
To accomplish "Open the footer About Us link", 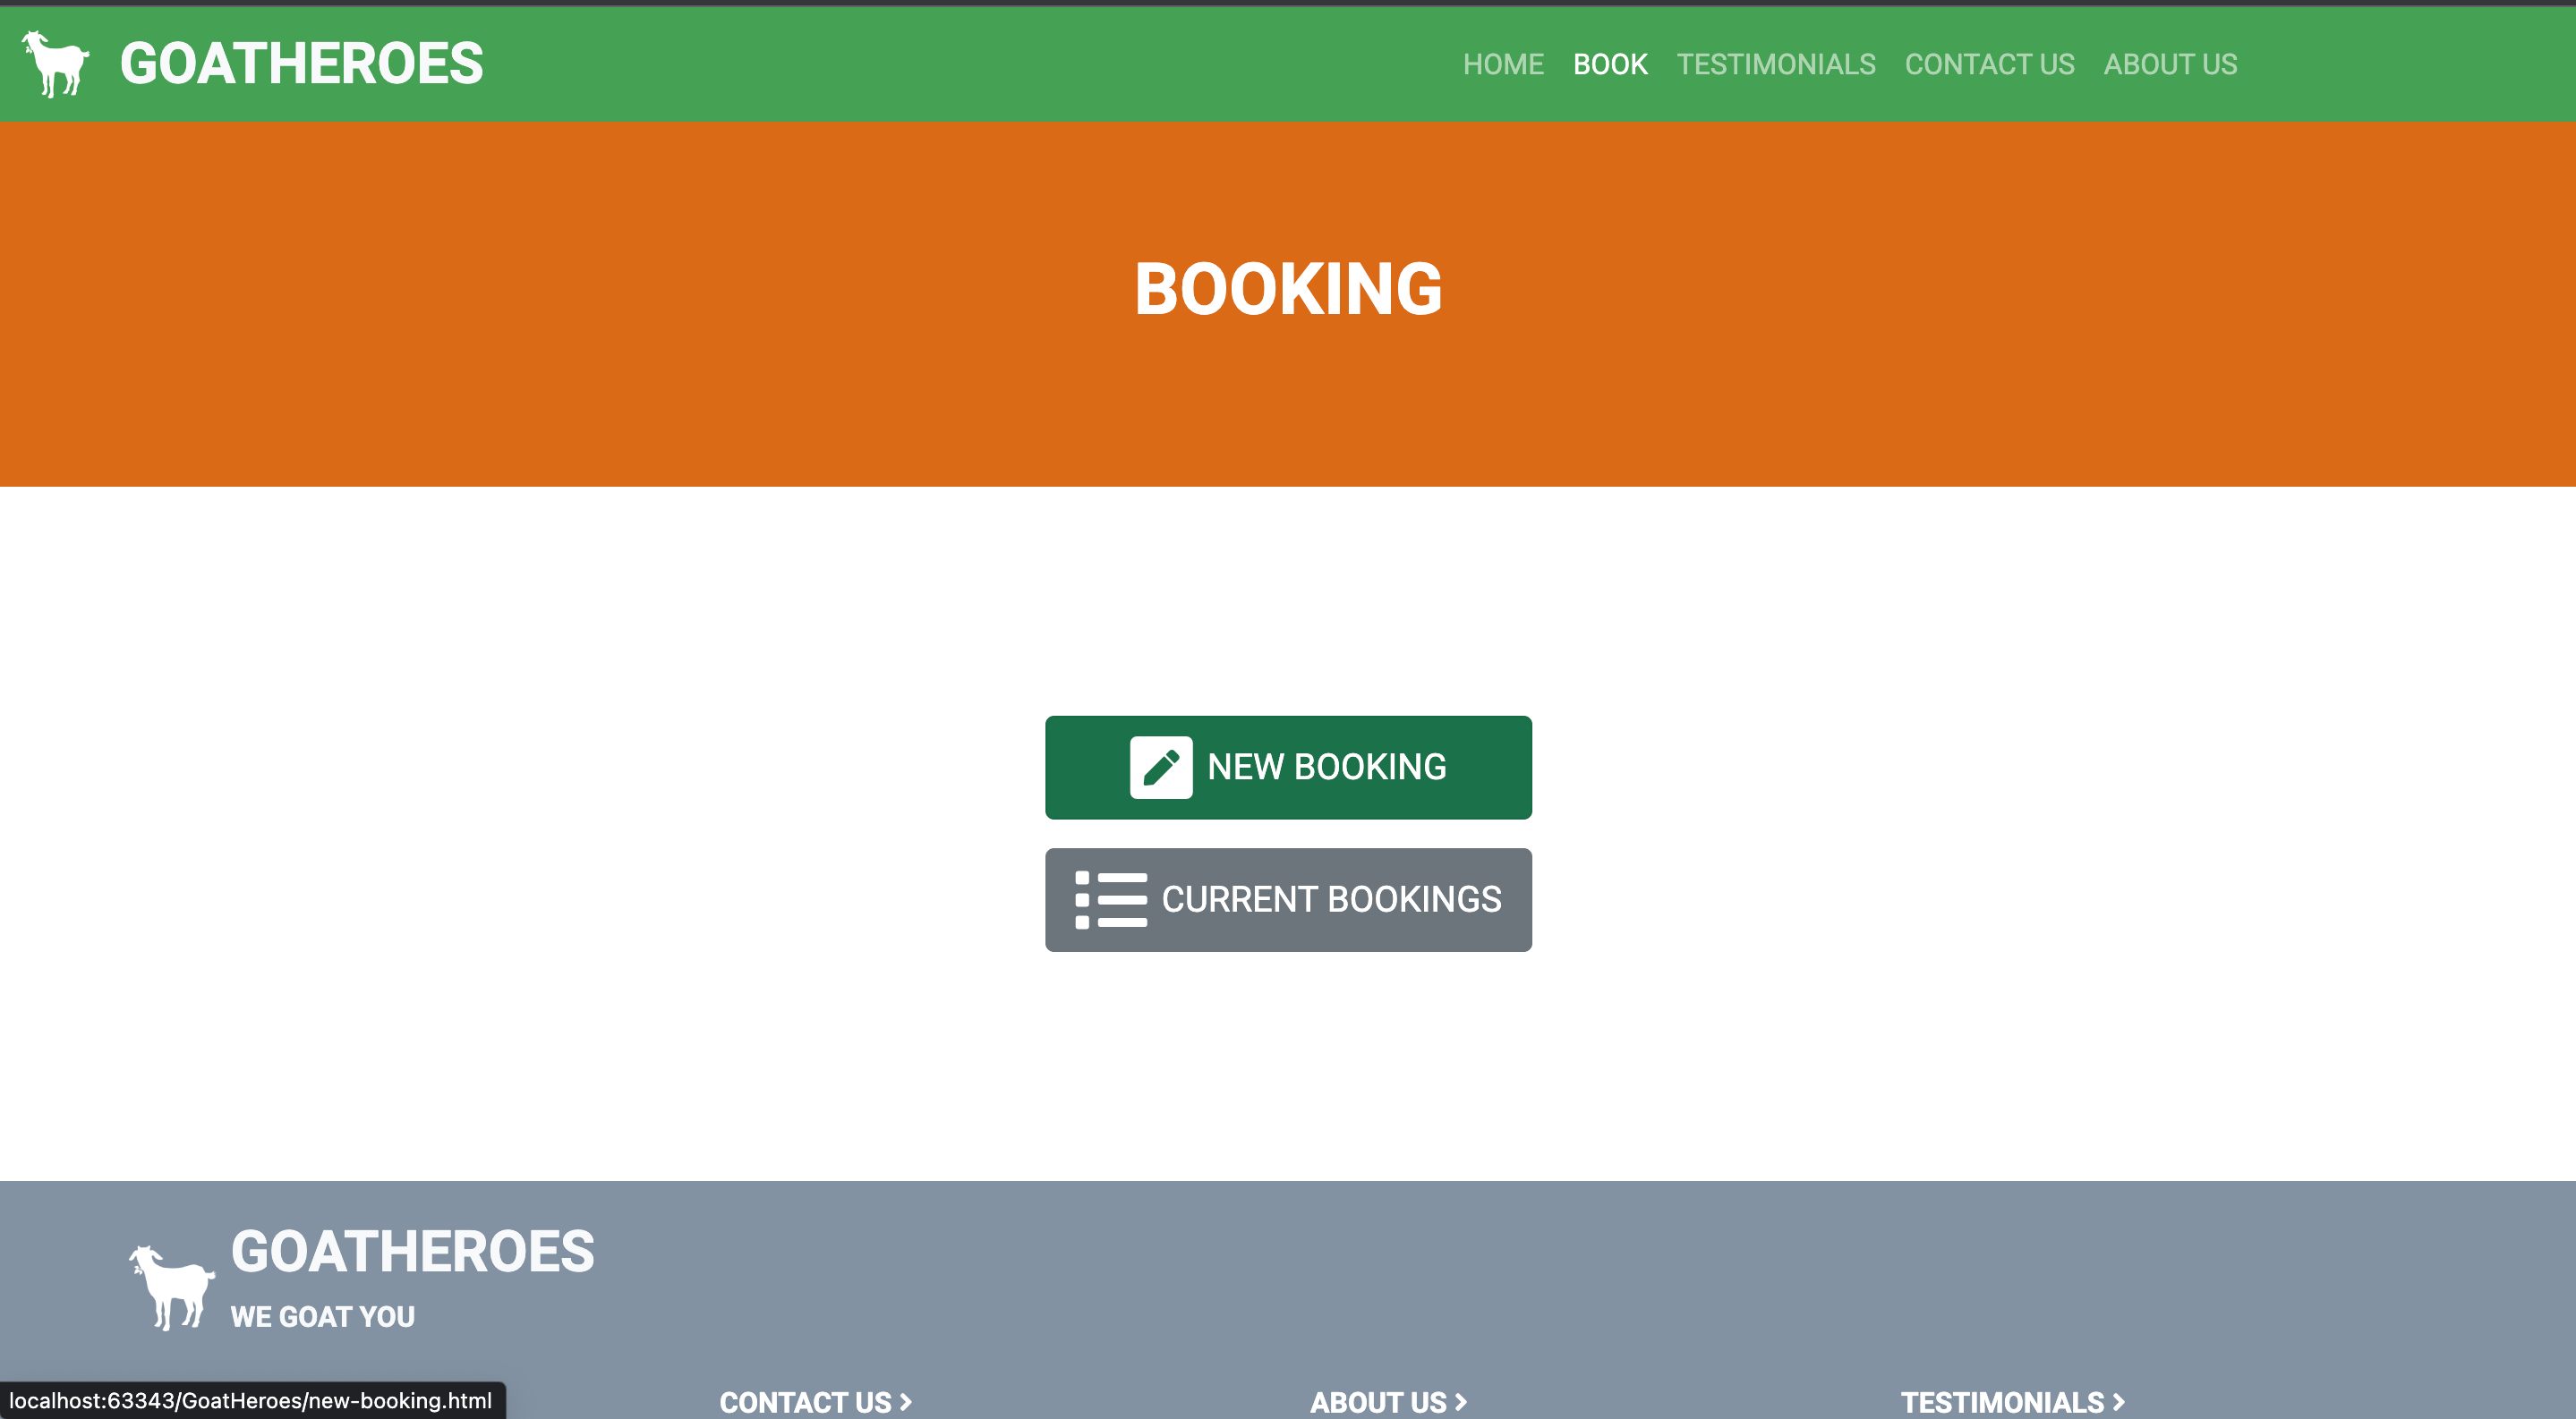I will [x=1378, y=1401].
